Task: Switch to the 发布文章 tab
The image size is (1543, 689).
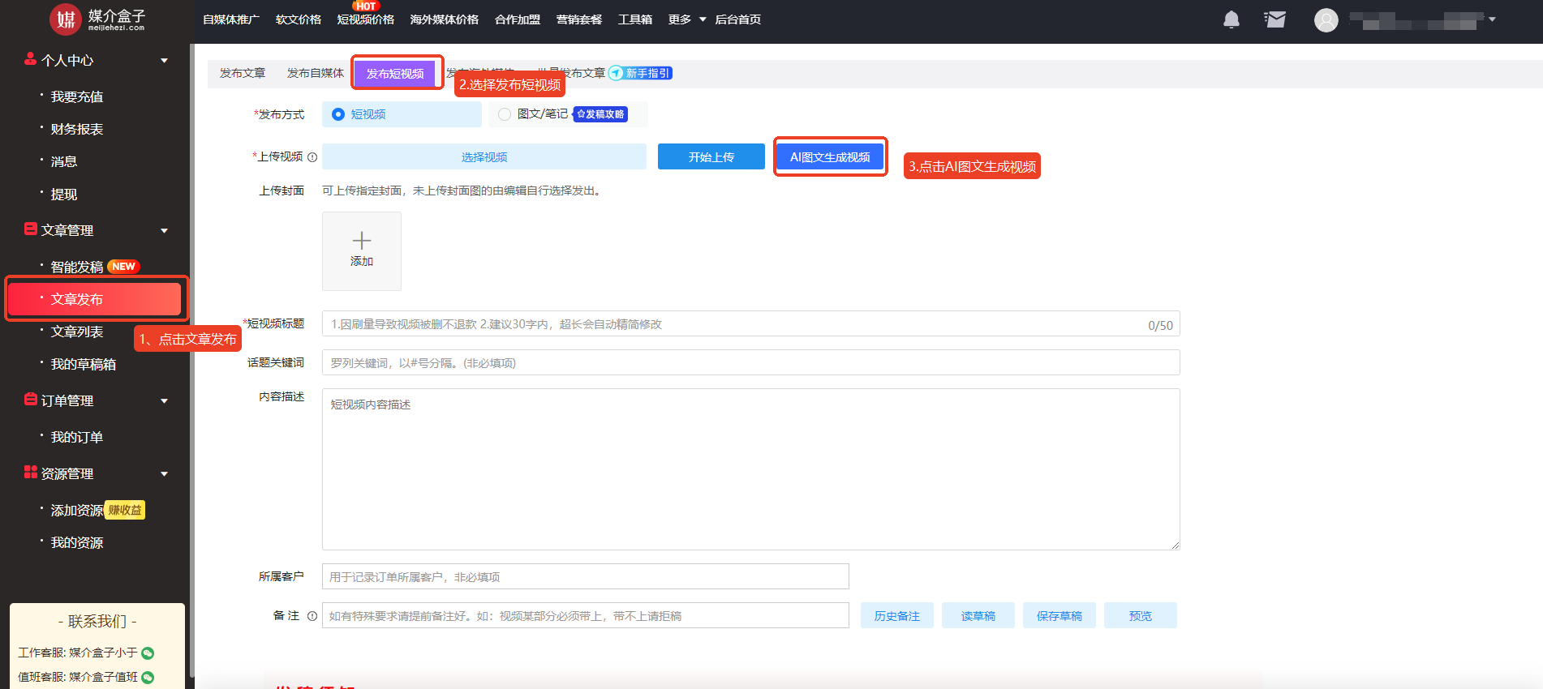Action: (x=243, y=73)
